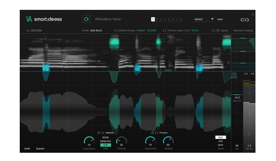This screenshot has width=276, height=161.
Task: Click the Reanalyze Voice label
Action: 108,19
